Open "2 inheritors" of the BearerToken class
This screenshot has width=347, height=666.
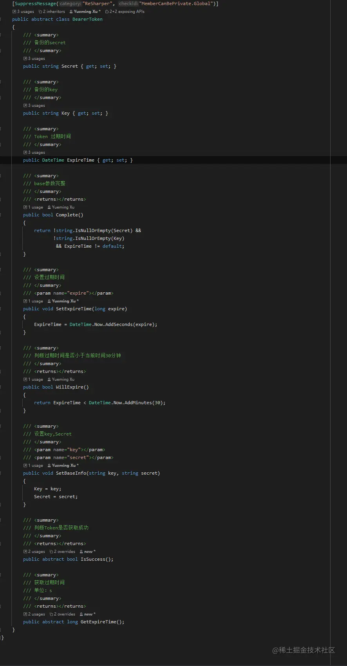click(54, 12)
